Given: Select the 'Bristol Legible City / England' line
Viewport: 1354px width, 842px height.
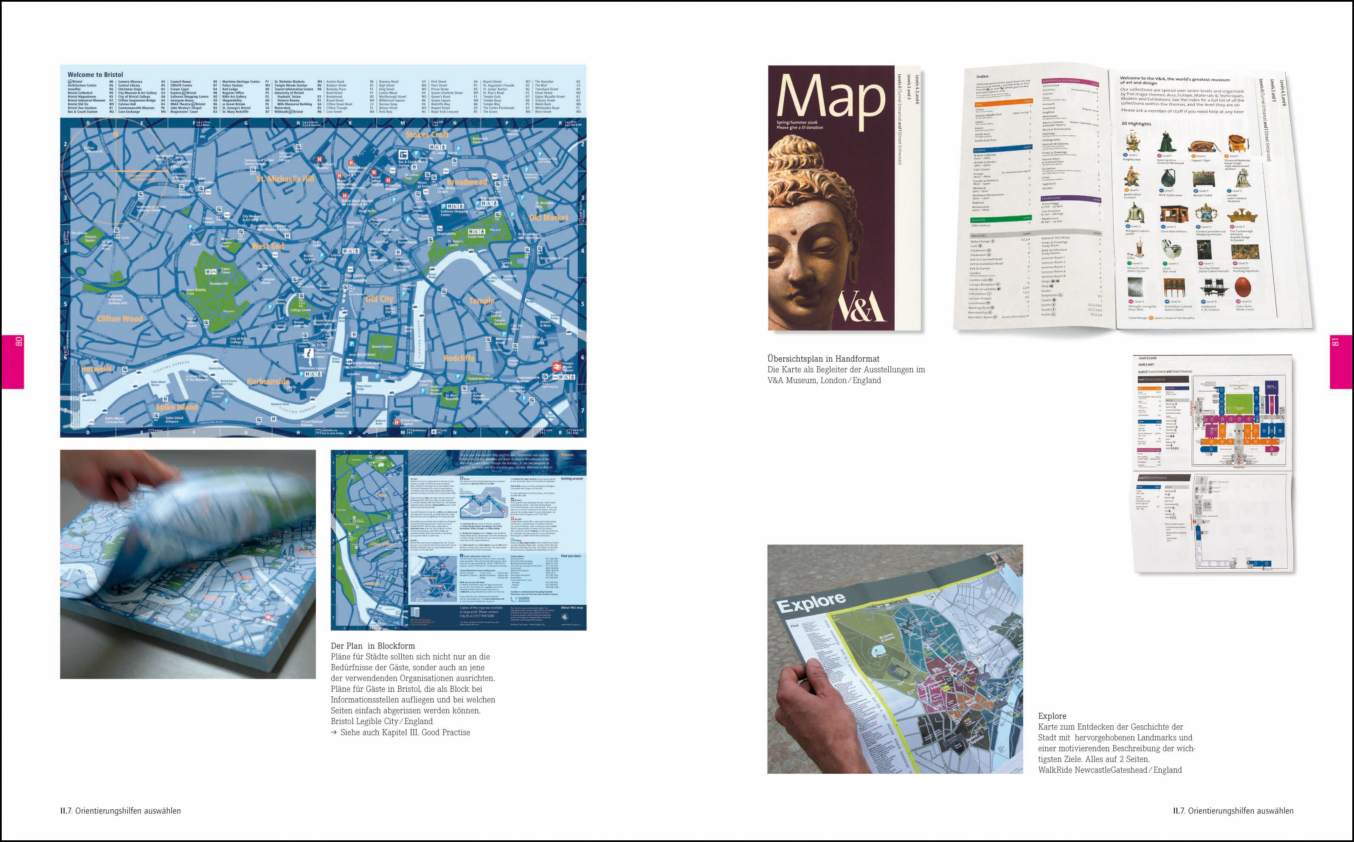Looking at the screenshot, I should point(382,721).
